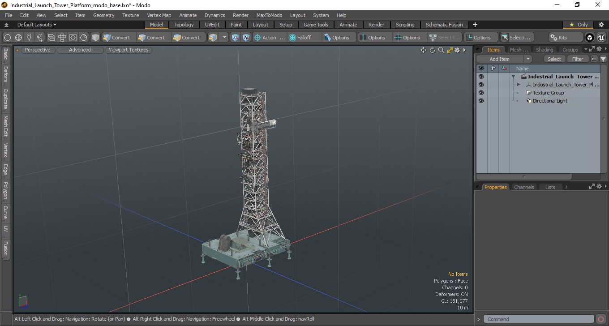
Task: Click the viewport zoom magnifier icon
Action: 441,50
